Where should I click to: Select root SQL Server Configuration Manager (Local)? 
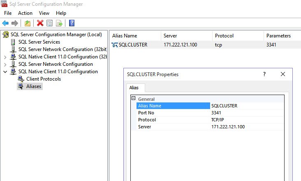pos(56,35)
